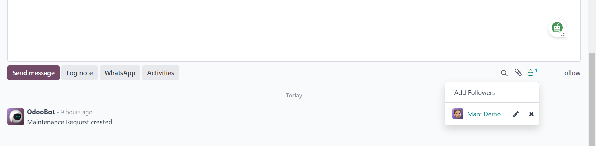
Task: Toggle the followers list icon
Action: [532, 72]
